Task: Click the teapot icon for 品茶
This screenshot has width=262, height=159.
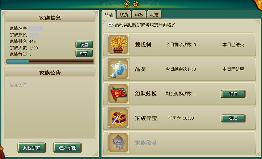Action: [x=118, y=69]
